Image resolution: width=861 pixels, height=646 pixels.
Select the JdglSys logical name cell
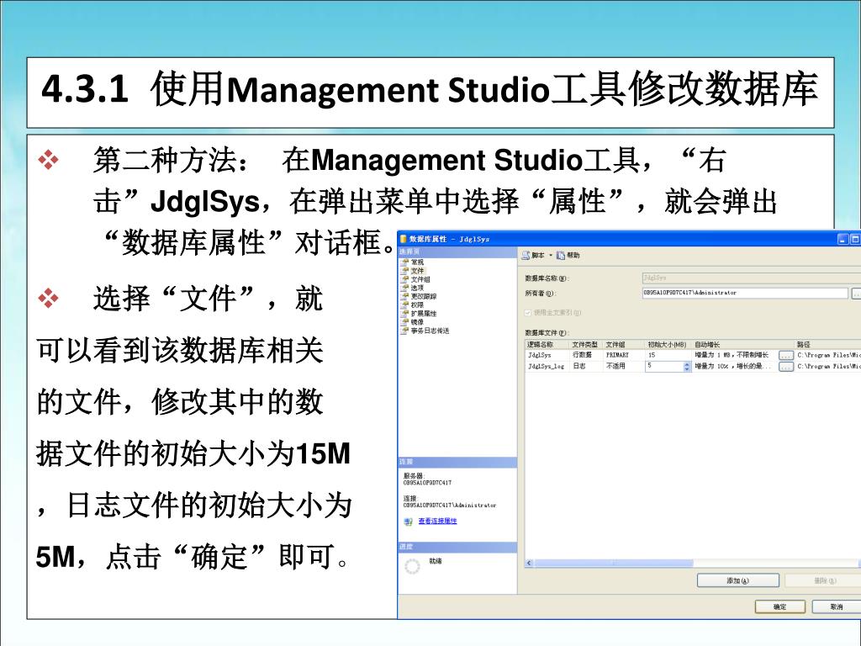click(547, 356)
